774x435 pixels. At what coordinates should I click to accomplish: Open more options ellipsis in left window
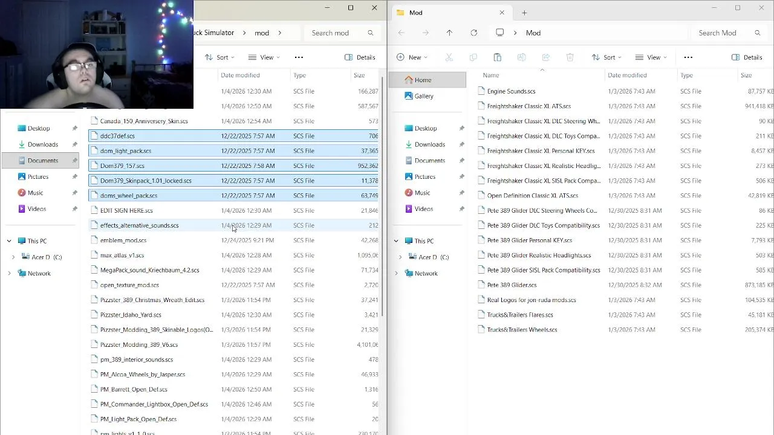(299, 57)
